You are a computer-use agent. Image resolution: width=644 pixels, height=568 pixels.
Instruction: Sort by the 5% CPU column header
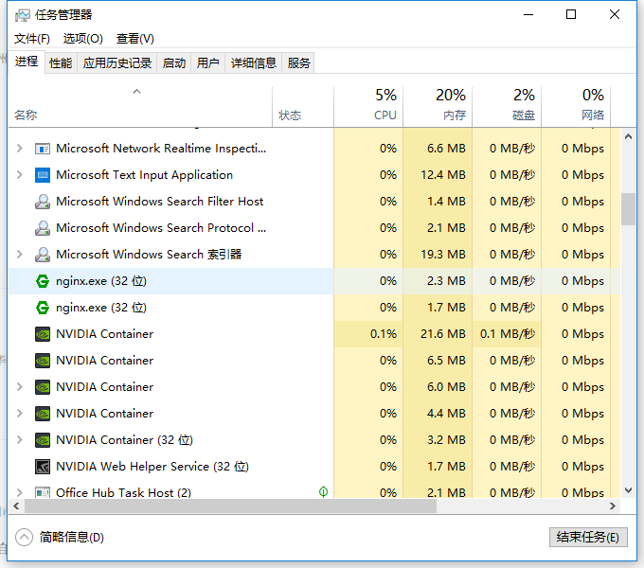pyautogui.click(x=368, y=106)
